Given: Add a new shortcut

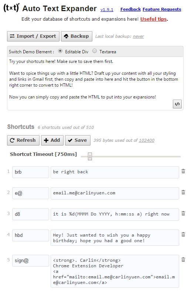Looking at the screenshot, I should coord(52,140).
